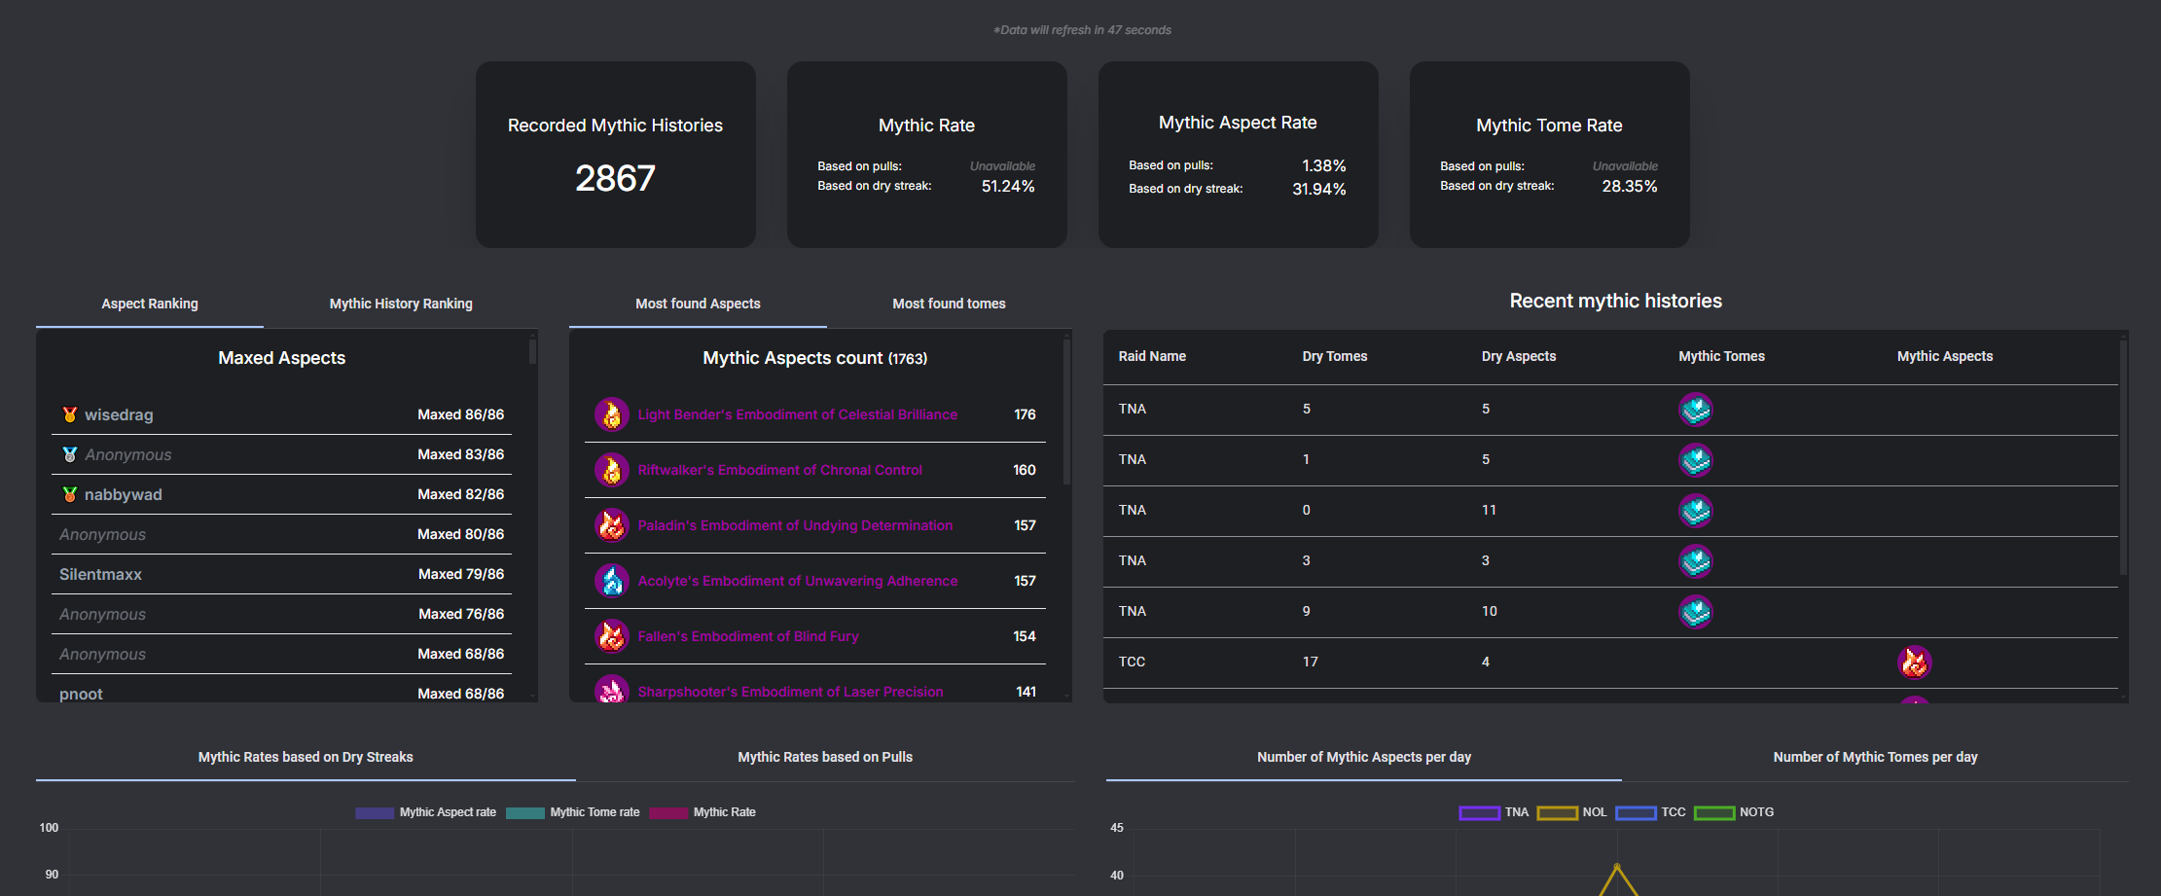This screenshot has width=2161, height=896.
Task: Open Number of Mythic Tomes per day tab
Action: pos(1875,757)
